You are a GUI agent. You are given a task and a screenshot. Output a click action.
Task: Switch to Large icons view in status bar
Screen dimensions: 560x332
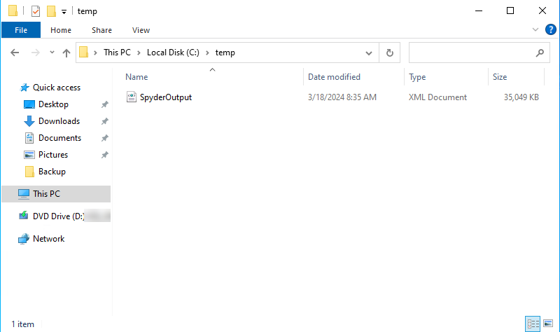click(x=548, y=324)
